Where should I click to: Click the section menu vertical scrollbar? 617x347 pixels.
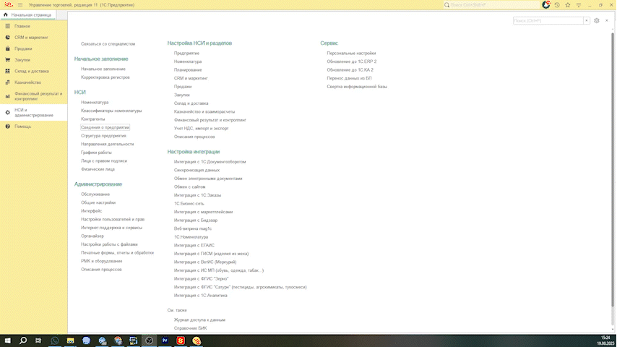(x=612, y=169)
